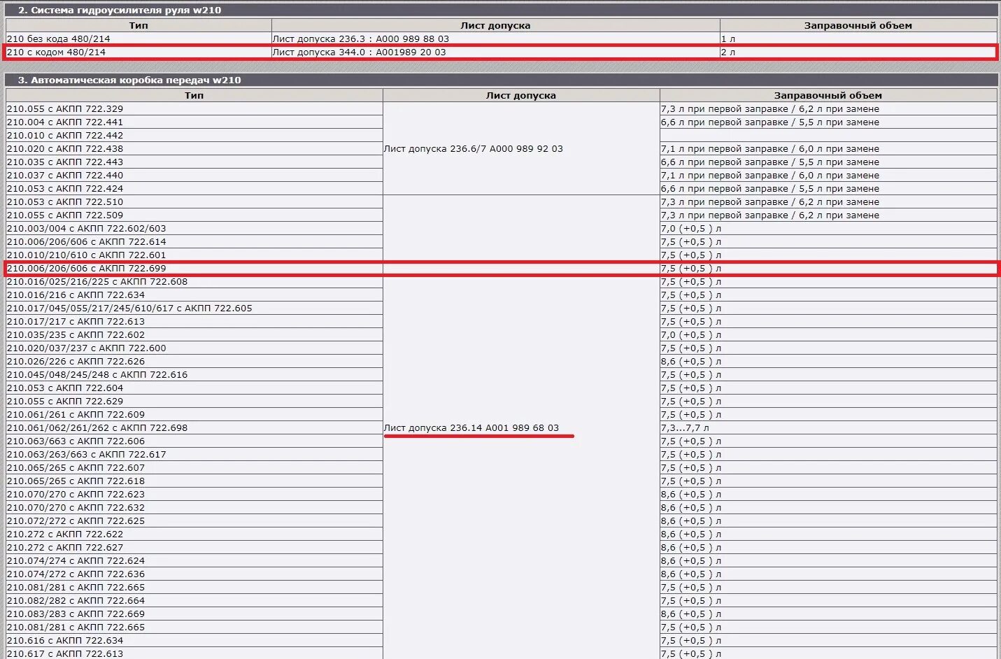Click cell '210.272 с АКПП 722.627'

point(194,547)
